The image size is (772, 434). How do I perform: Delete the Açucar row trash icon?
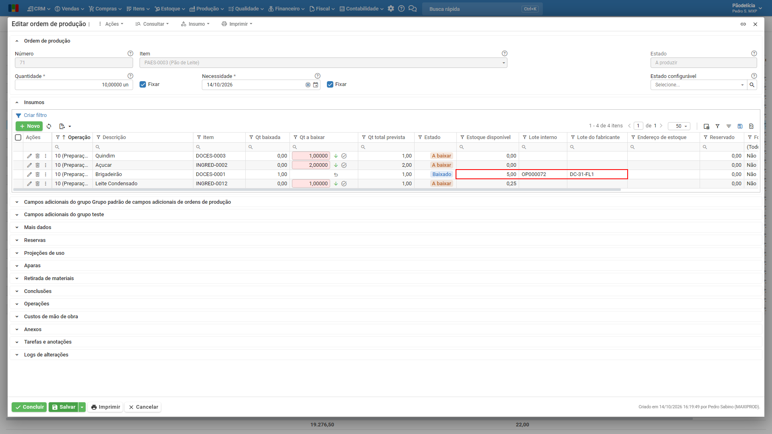(37, 165)
